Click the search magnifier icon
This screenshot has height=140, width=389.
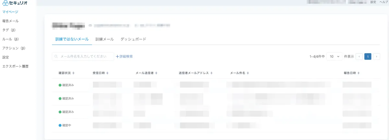tap(56, 56)
